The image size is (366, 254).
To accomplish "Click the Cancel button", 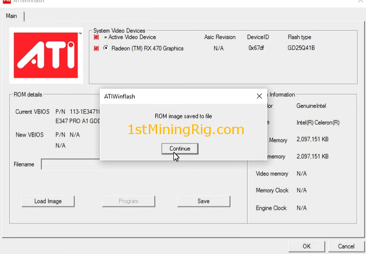I will tap(346, 246).
